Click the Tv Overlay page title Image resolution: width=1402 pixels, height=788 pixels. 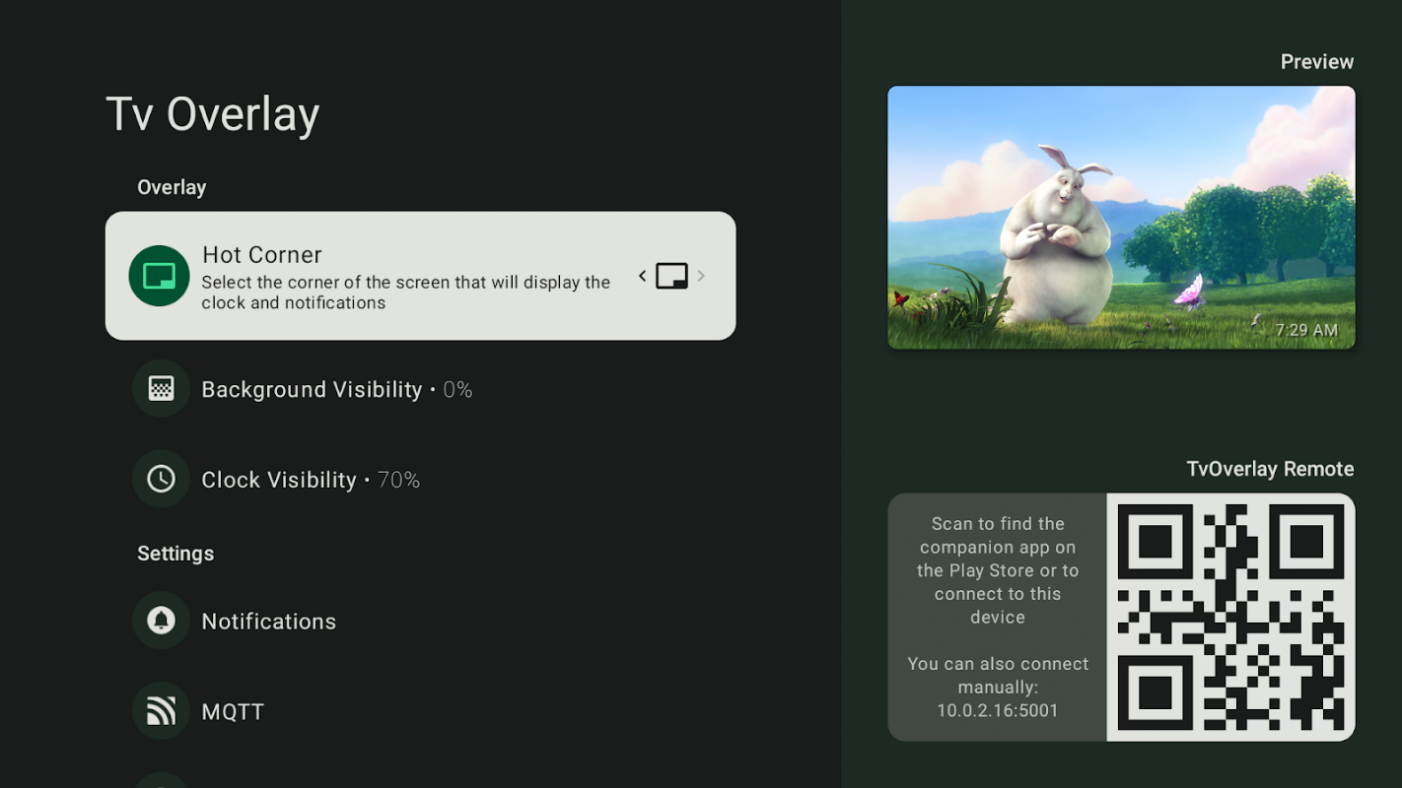213,114
